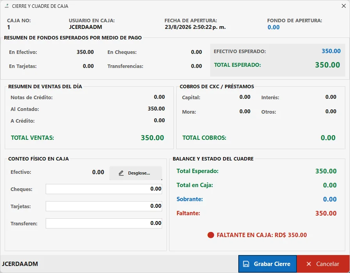
Task: Click the Capital value 0.00
Action: [245, 97]
